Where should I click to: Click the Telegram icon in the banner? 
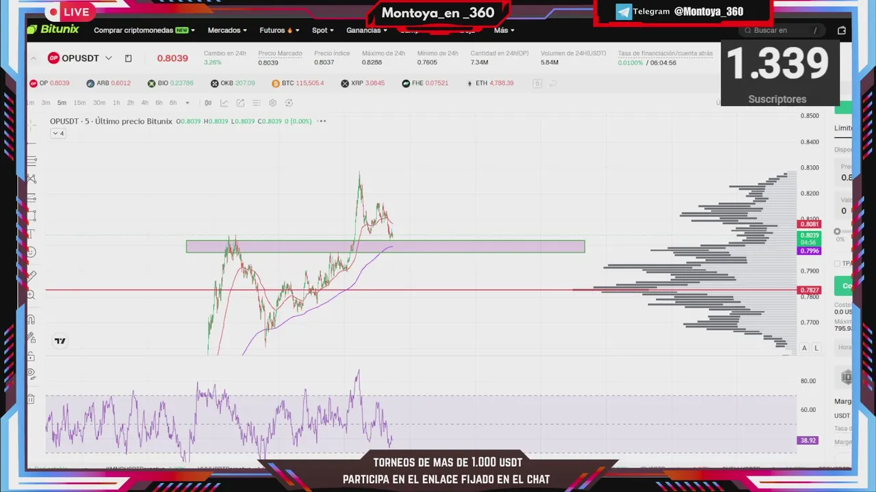(x=623, y=12)
